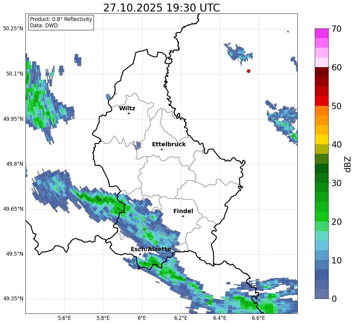Click the 49.95°N latitude label
Screen dimensions: 355x324
(13, 119)
